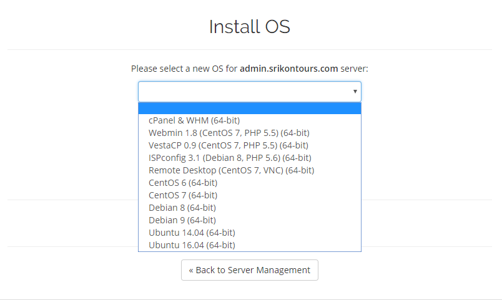
Task: Pick VestaCP 0.9 from the OS list
Action: (x=228, y=145)
